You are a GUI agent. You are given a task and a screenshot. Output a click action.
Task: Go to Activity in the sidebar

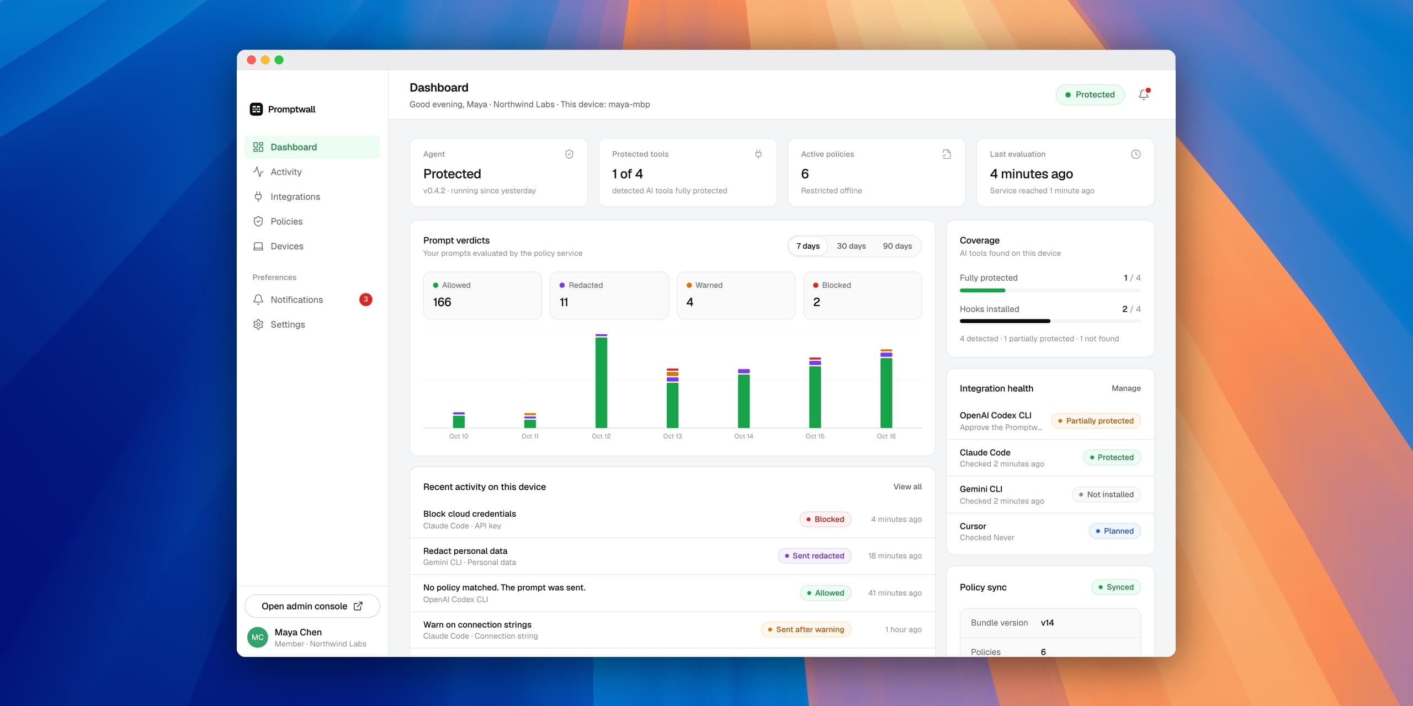(x=312, y=172)
